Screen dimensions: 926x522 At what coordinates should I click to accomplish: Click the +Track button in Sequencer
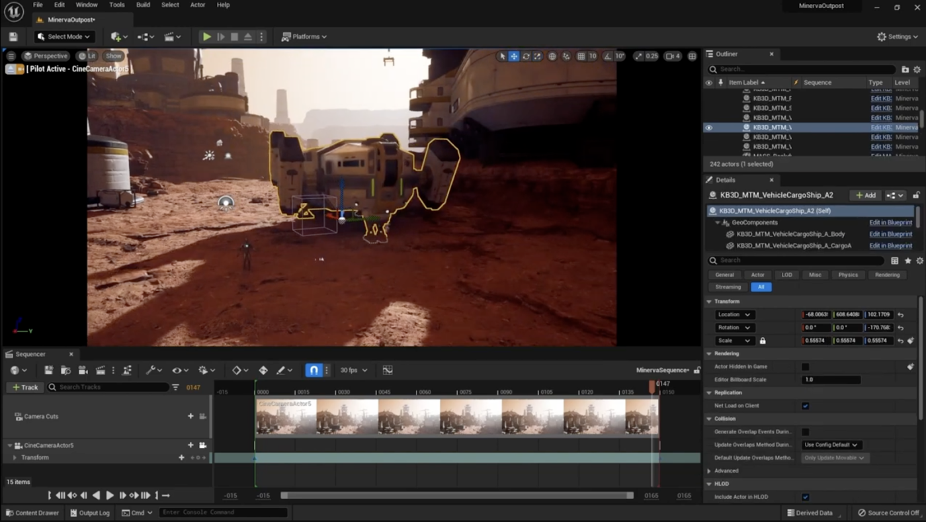pyautogui.click(x=25, y=387)
